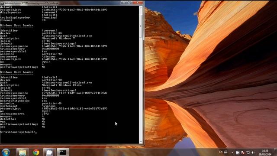Click the Show desktop strip
This screenshot has height=156, width=277.
click(x=275, y=152)
